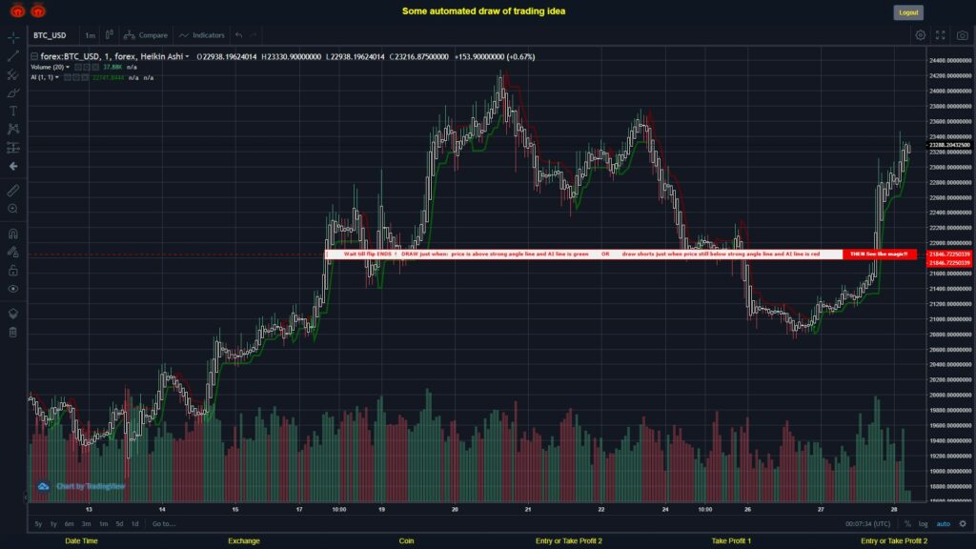976x549 pixels.
Task: Set range to 5y
Action: pyautogui.click(x=38, y=524)
